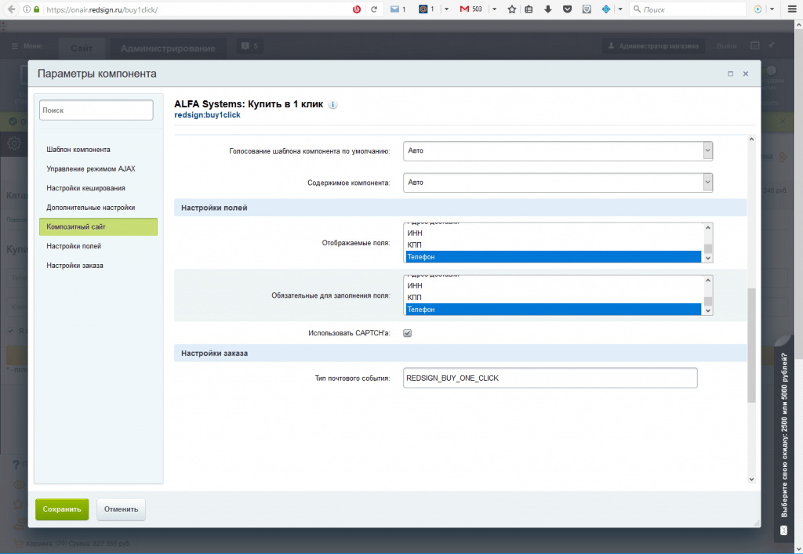803x554 pixels.
Task: Open the Содержимое компонента dropdown
Action: 558,183
